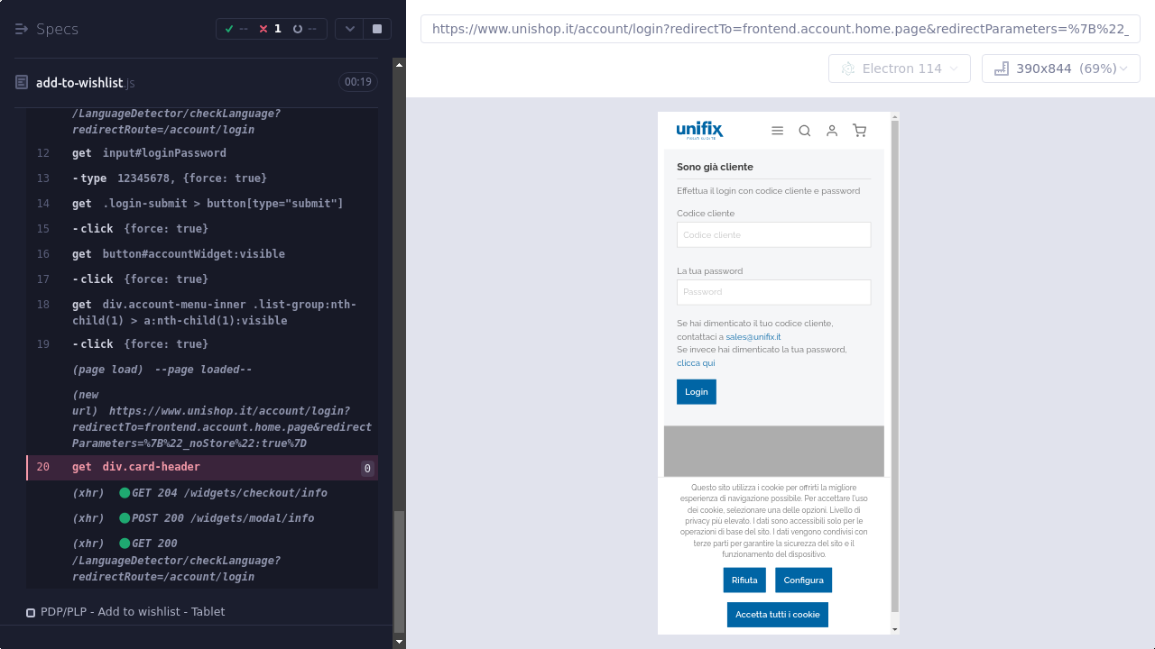Click the search magnifier icon
1155x649 pixels.
(x=805, y=131)
